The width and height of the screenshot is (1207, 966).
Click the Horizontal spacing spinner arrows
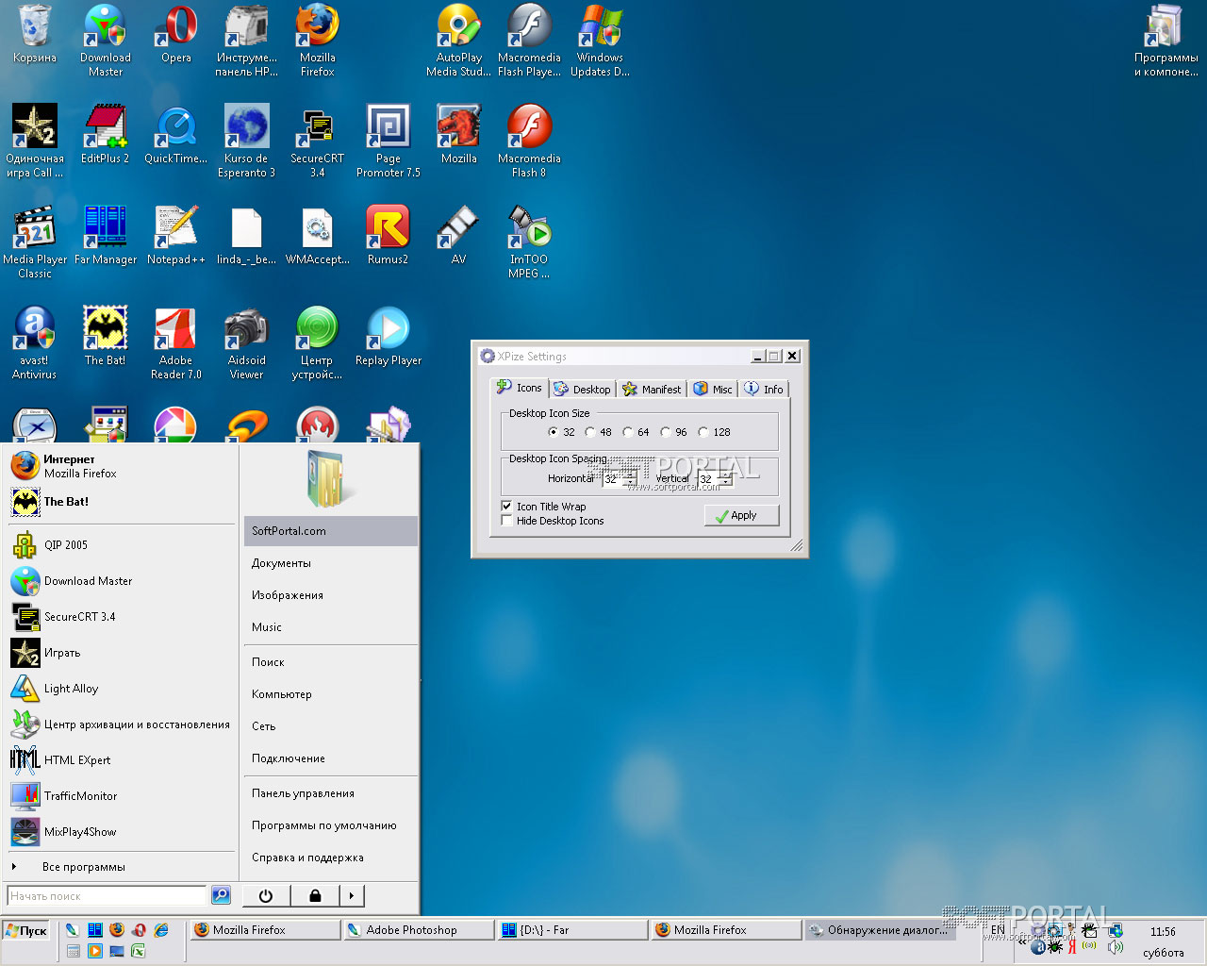pyautogui.click(x=630, y=478)
